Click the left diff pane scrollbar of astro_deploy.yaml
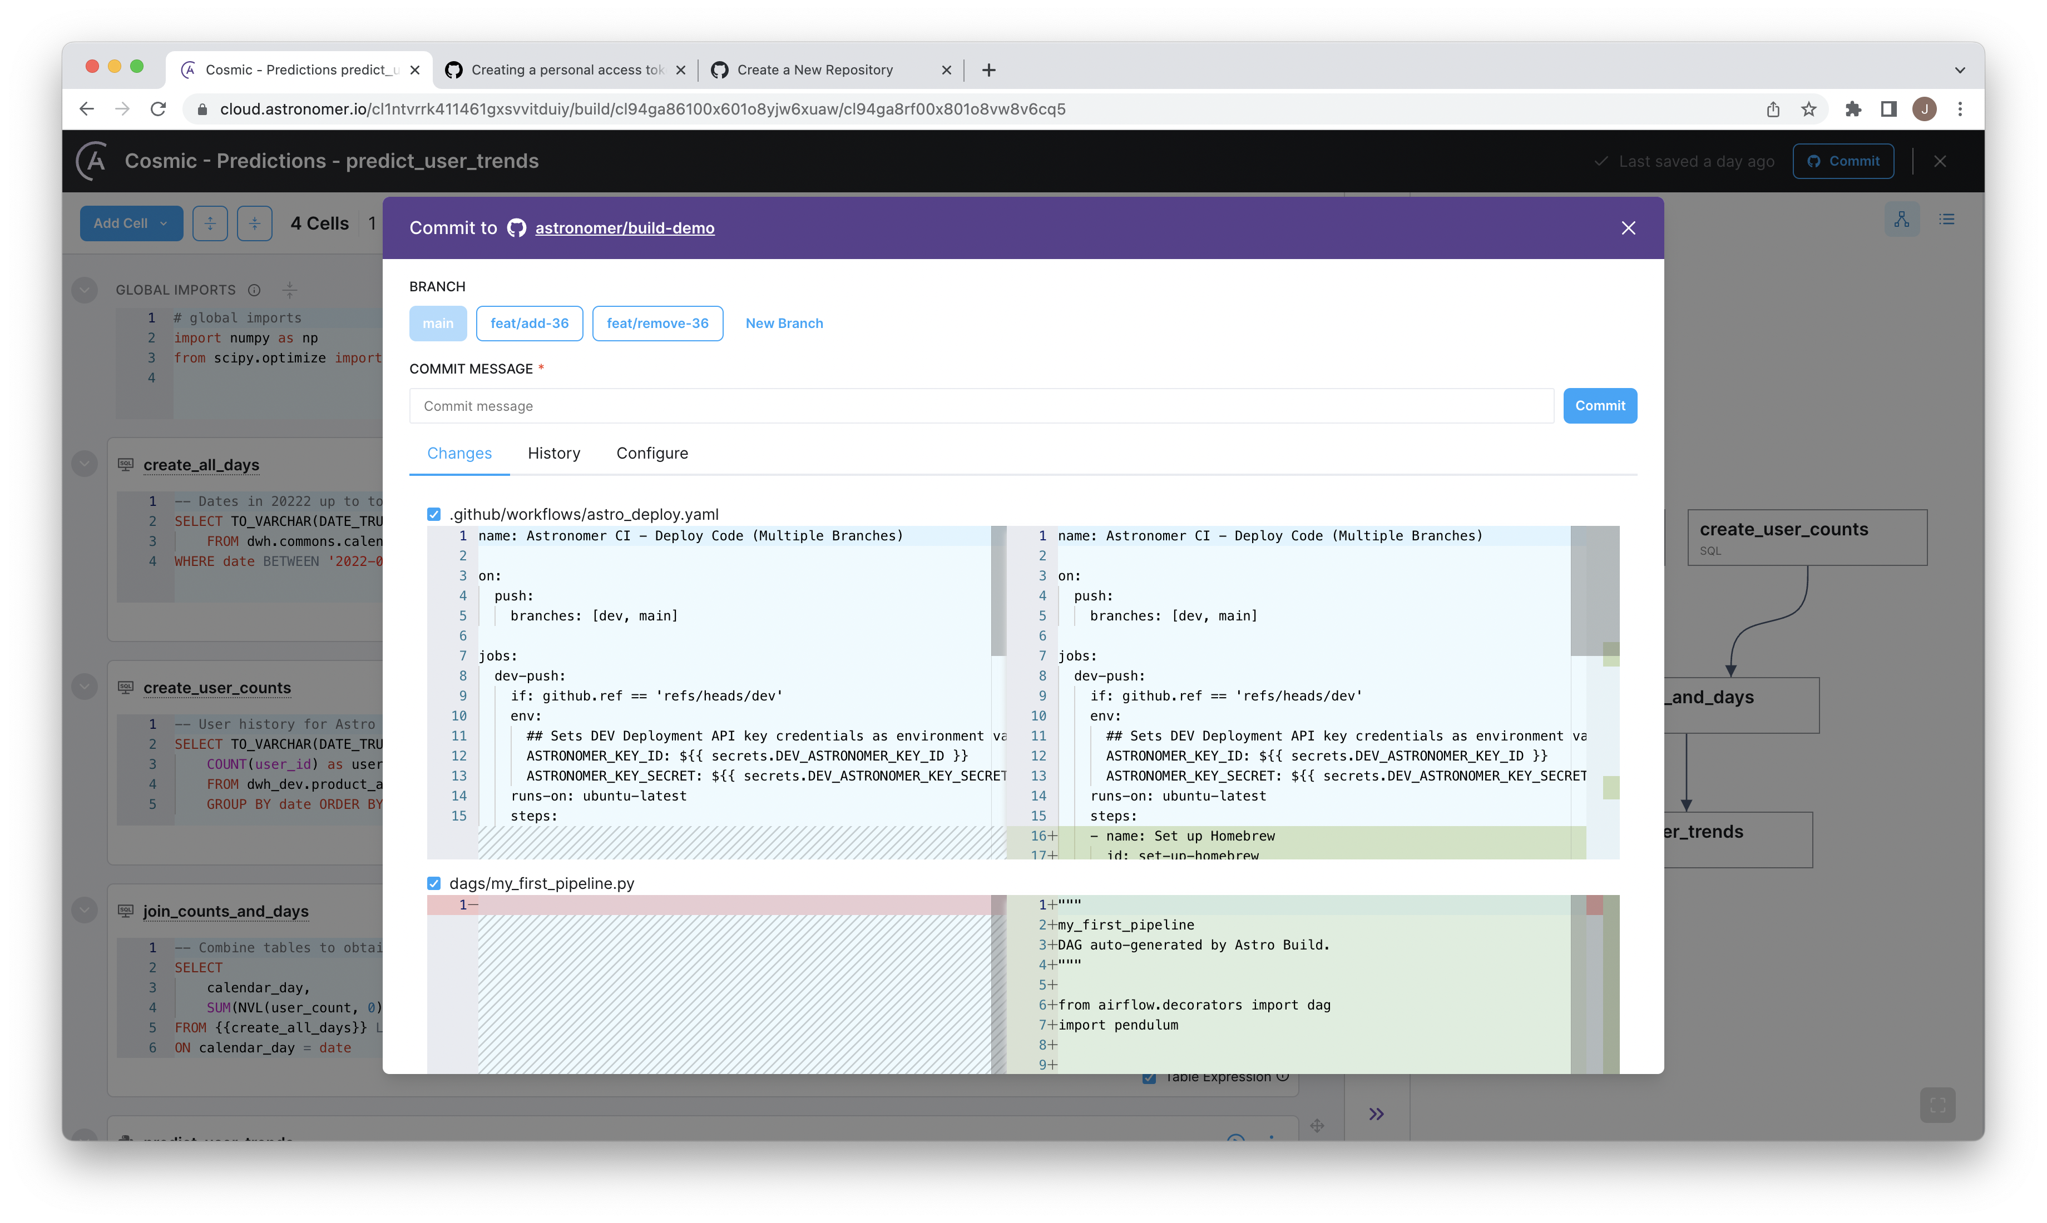Image resolution: width=2047 pixels, height=1223 pixels. (998, 591)
